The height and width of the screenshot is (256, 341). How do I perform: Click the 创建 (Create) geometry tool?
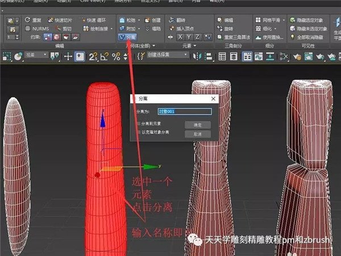pyautogui.click(x=153, y=20)
